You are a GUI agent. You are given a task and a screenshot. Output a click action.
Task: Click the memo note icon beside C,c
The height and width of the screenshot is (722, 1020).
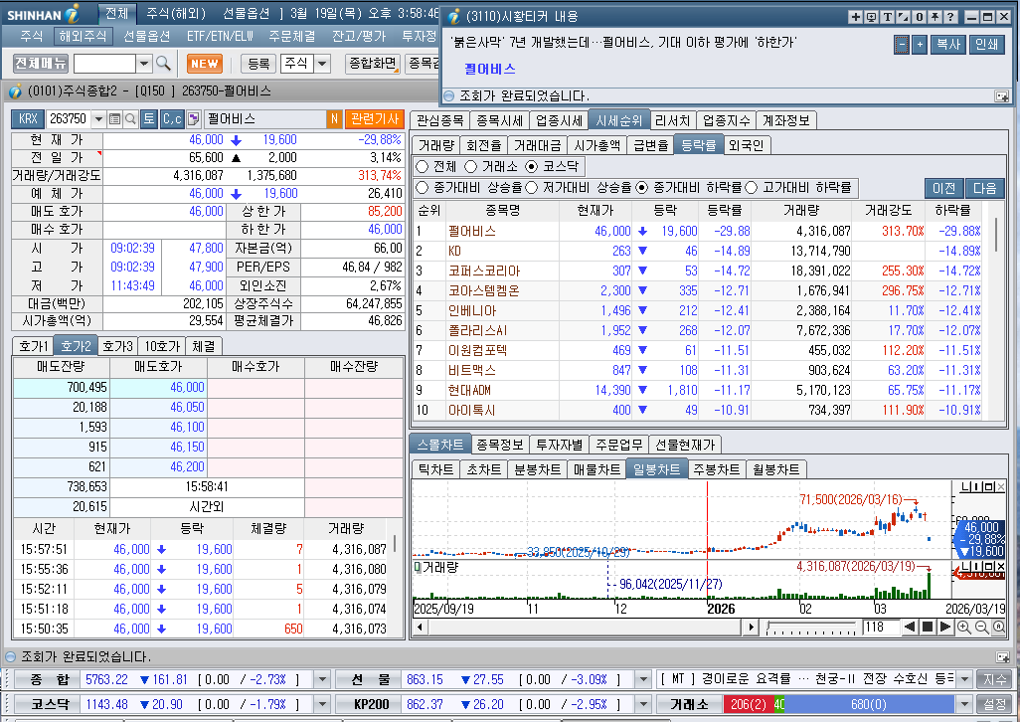pyautogui.click(x=194, y=119)
